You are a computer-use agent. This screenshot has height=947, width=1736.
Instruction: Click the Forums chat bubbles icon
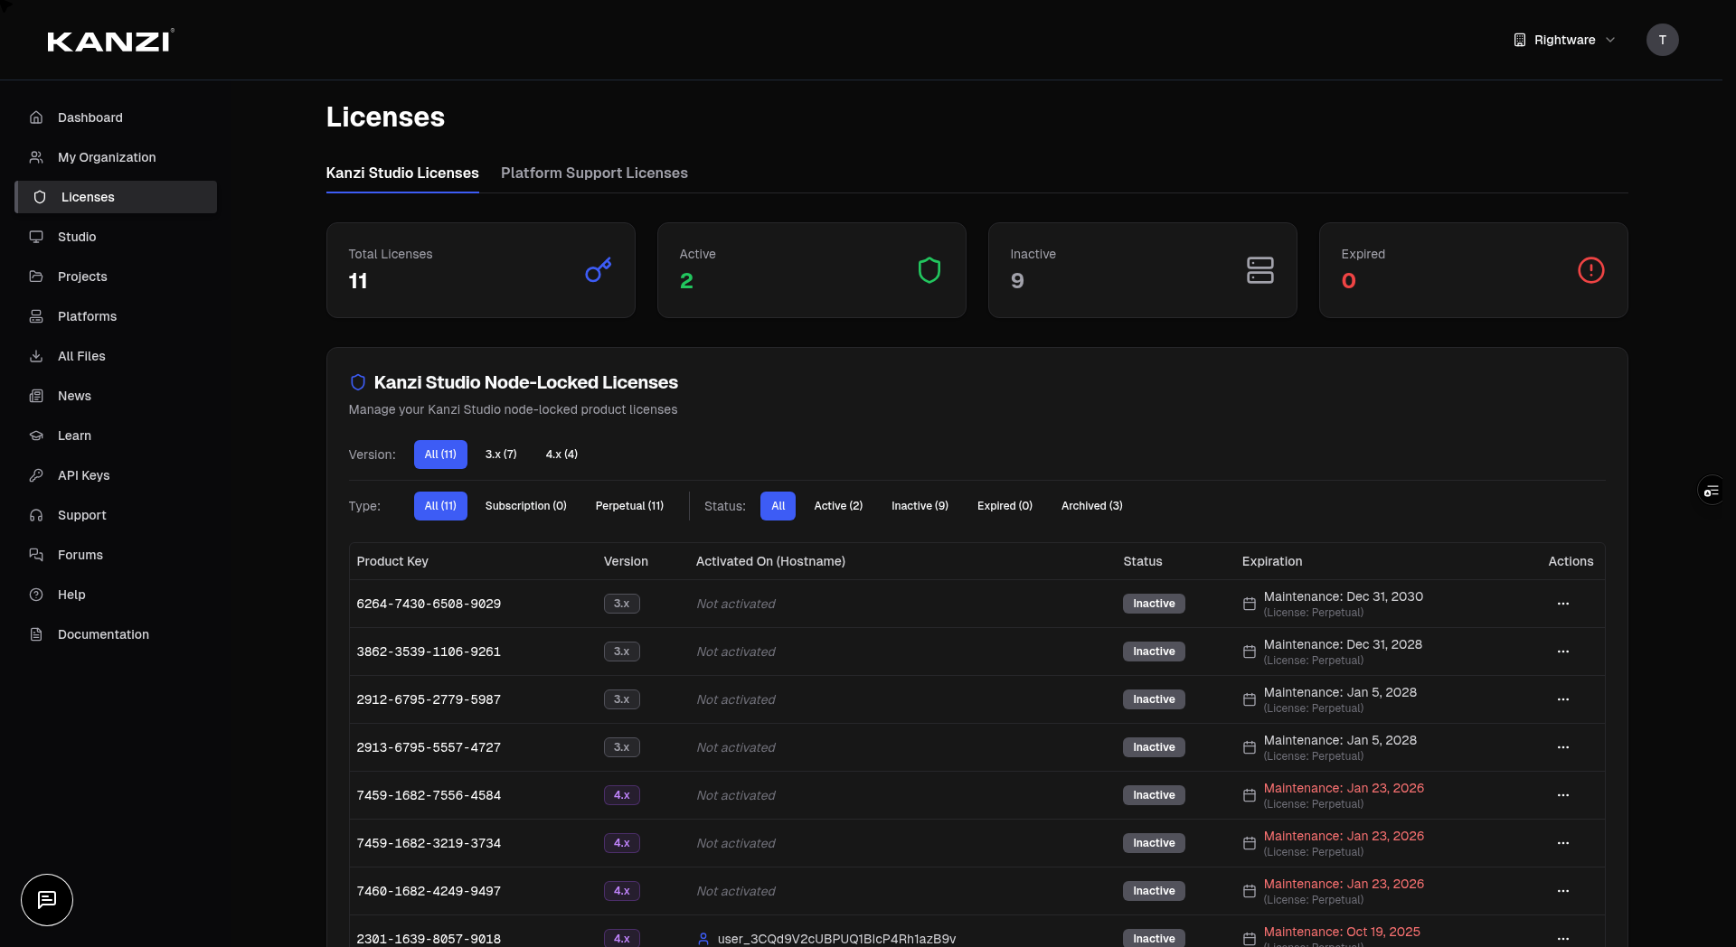click(x=36, y=555)
